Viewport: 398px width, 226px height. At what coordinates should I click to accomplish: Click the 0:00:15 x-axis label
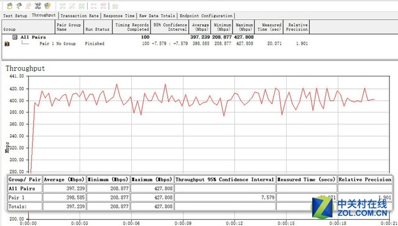point(286,224)
